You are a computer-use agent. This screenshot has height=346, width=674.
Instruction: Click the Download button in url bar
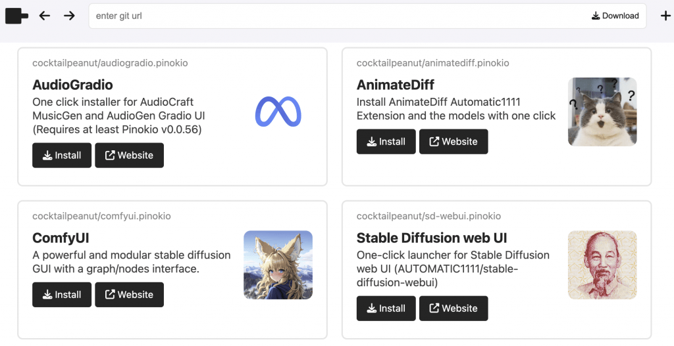click(x=615, y=16)
